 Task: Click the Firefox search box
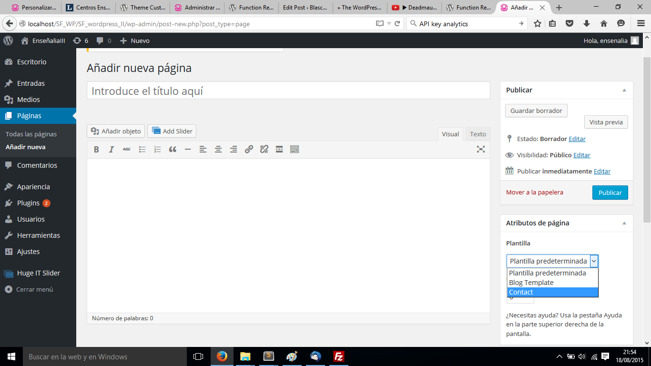(x=466, y=24)
